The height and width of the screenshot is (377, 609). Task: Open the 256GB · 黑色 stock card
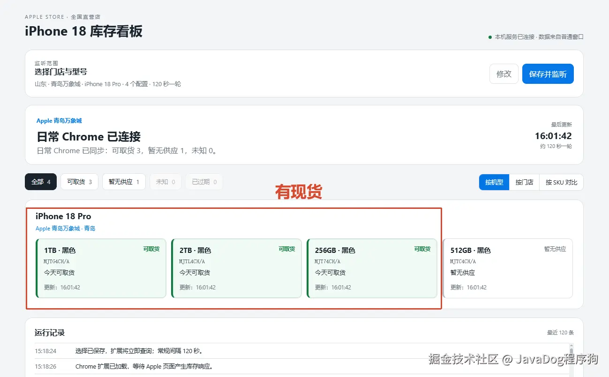(372, 268)
